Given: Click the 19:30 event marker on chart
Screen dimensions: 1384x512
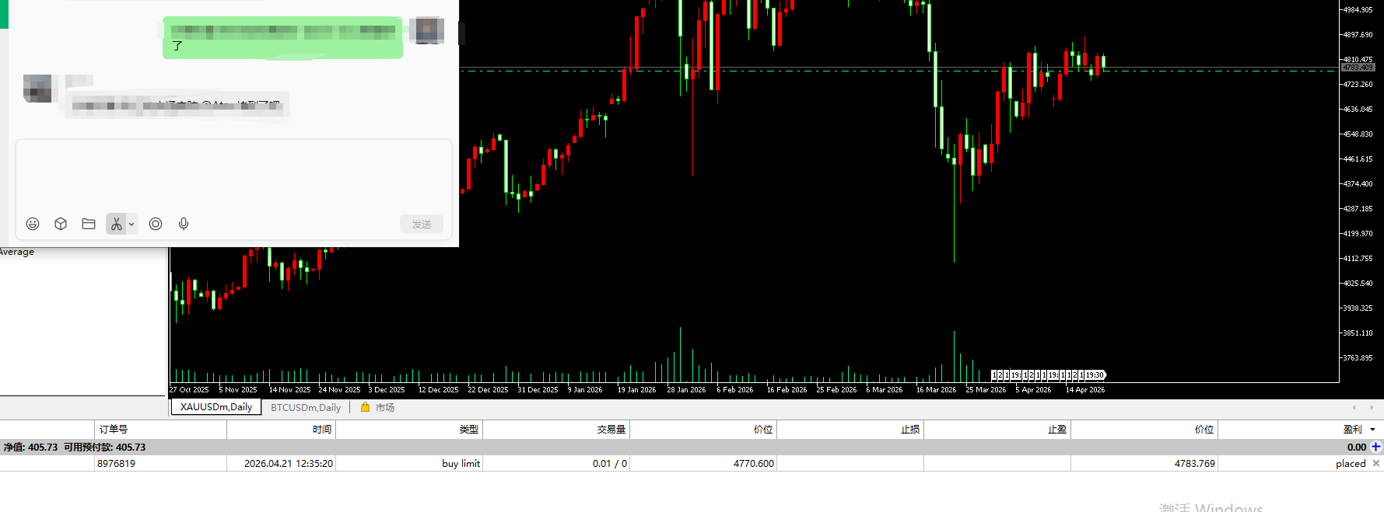Looking at the screenshot, I should (x=1094, y=375).
